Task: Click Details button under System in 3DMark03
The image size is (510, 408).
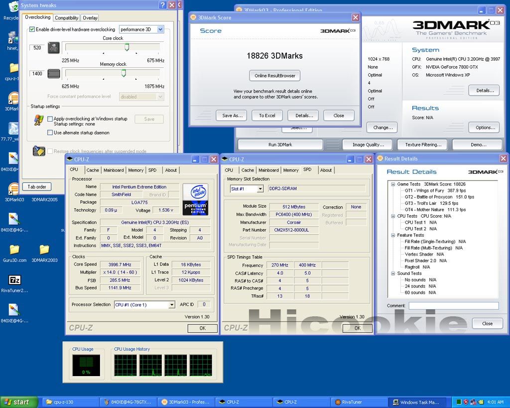Action: [484, 91]
